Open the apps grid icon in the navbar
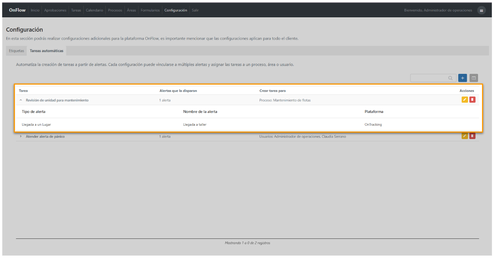 481,10
